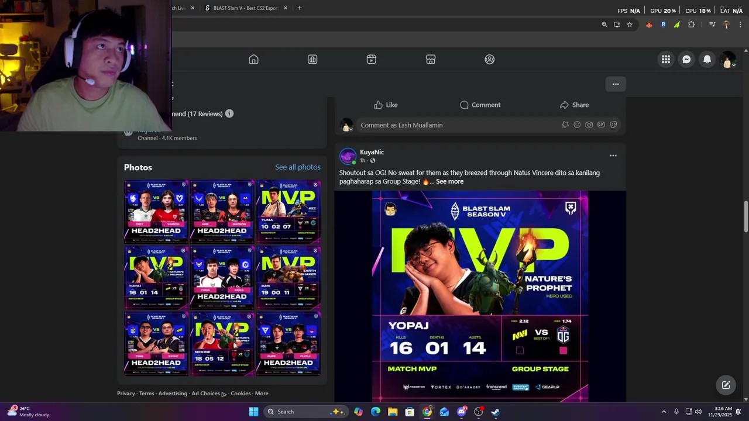Open the MIDONE MVP photo thumbnail

(222, 344)
